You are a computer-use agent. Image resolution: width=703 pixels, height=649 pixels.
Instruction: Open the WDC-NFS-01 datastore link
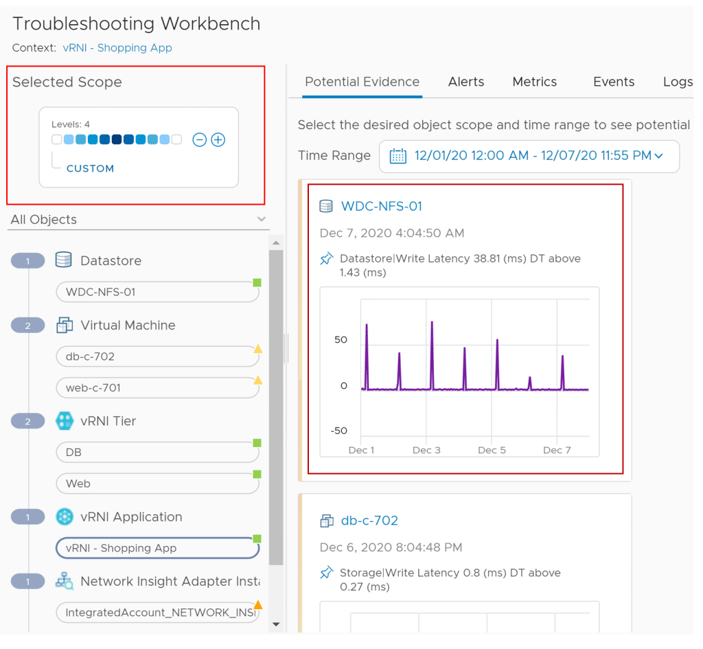[x=381, y=206]
